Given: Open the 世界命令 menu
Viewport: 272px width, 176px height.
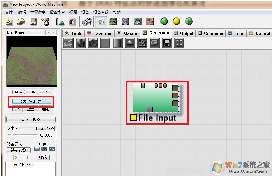Looking at the screenshot, I should [38, 12].
